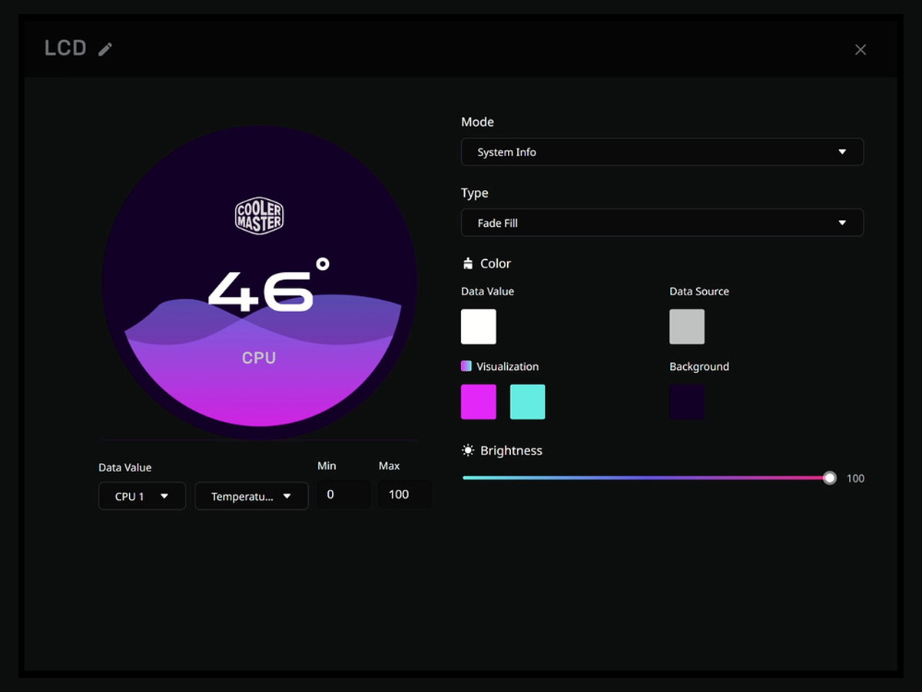922x692 pixels.
Task: Click the gradient icon beside Visualization
Action: [466, 366]
